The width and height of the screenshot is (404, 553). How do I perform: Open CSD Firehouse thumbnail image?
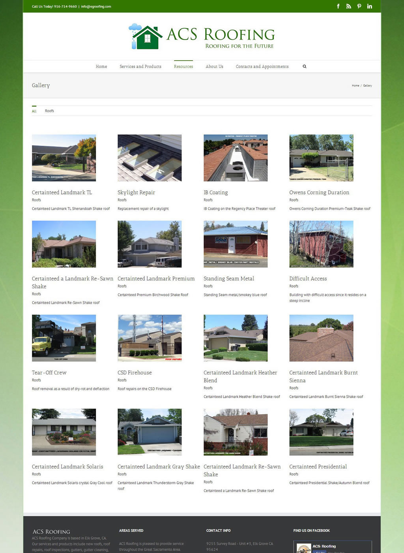pos(150,338)
